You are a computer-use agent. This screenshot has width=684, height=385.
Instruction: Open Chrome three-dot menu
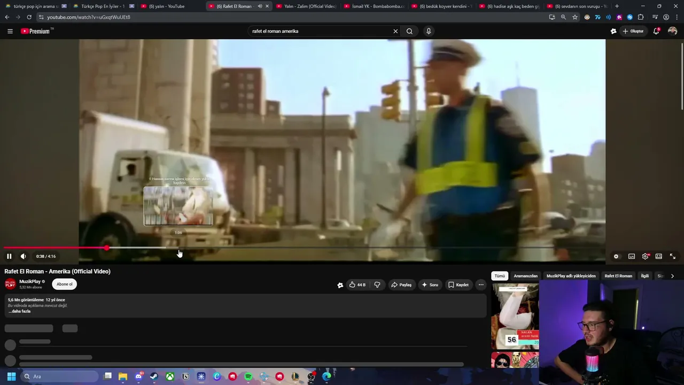coord(677,17)
